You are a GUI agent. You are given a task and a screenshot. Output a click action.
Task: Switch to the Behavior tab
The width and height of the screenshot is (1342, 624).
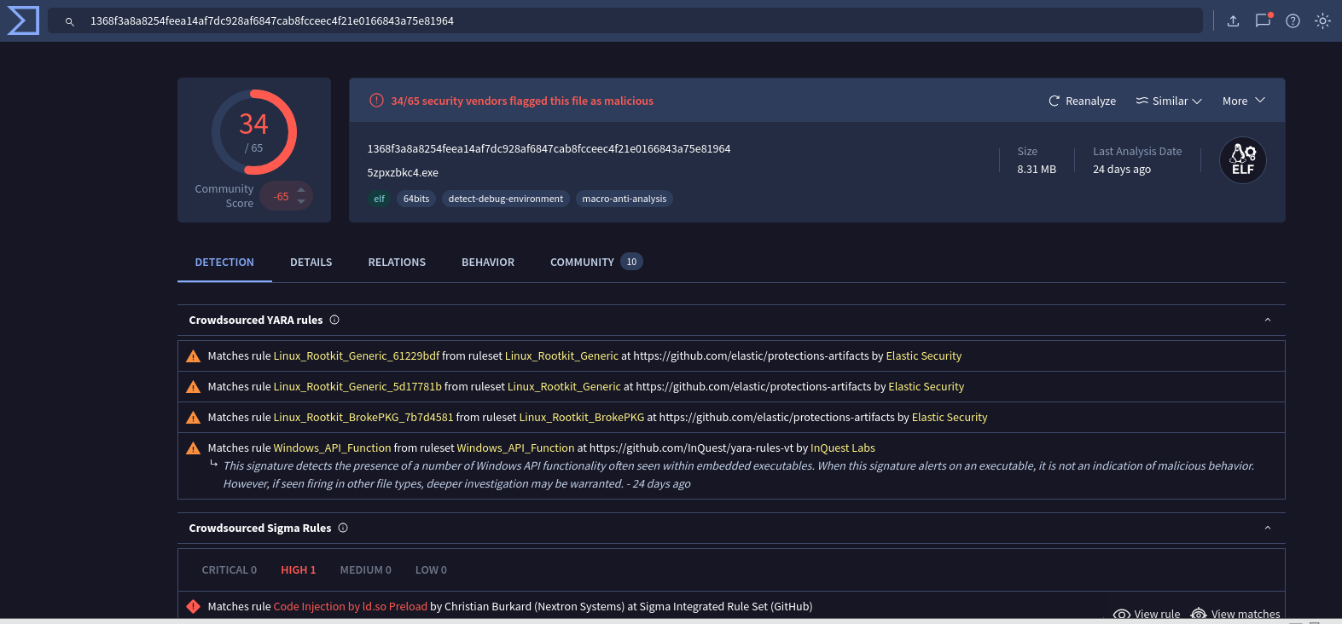tap(488, 263)
